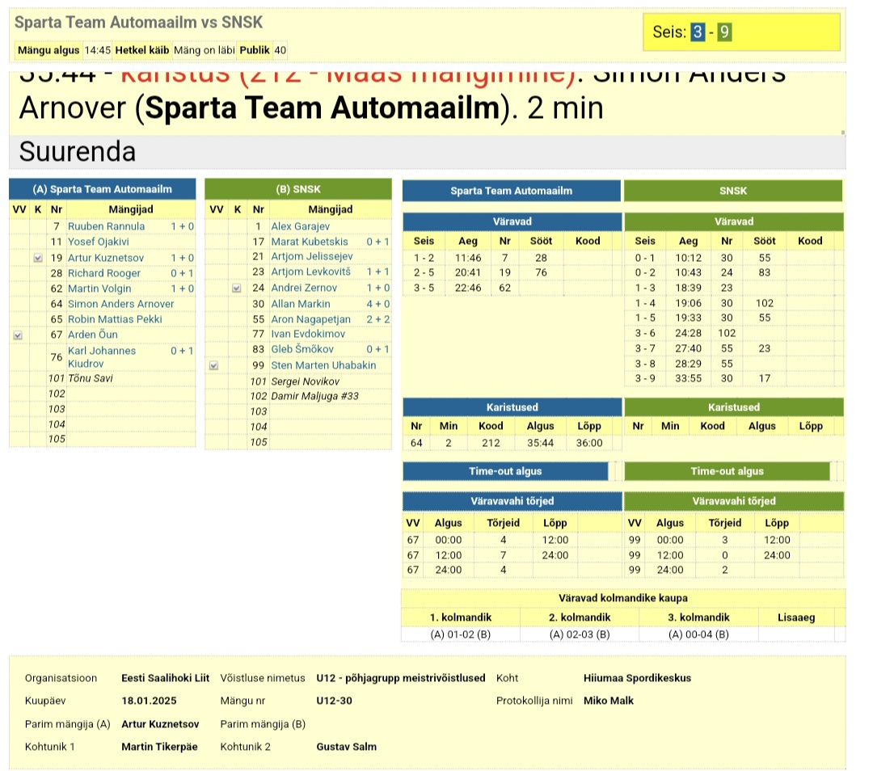Select SNSK goal row at 10:43

pyautogui.click(x=734, y=273)
